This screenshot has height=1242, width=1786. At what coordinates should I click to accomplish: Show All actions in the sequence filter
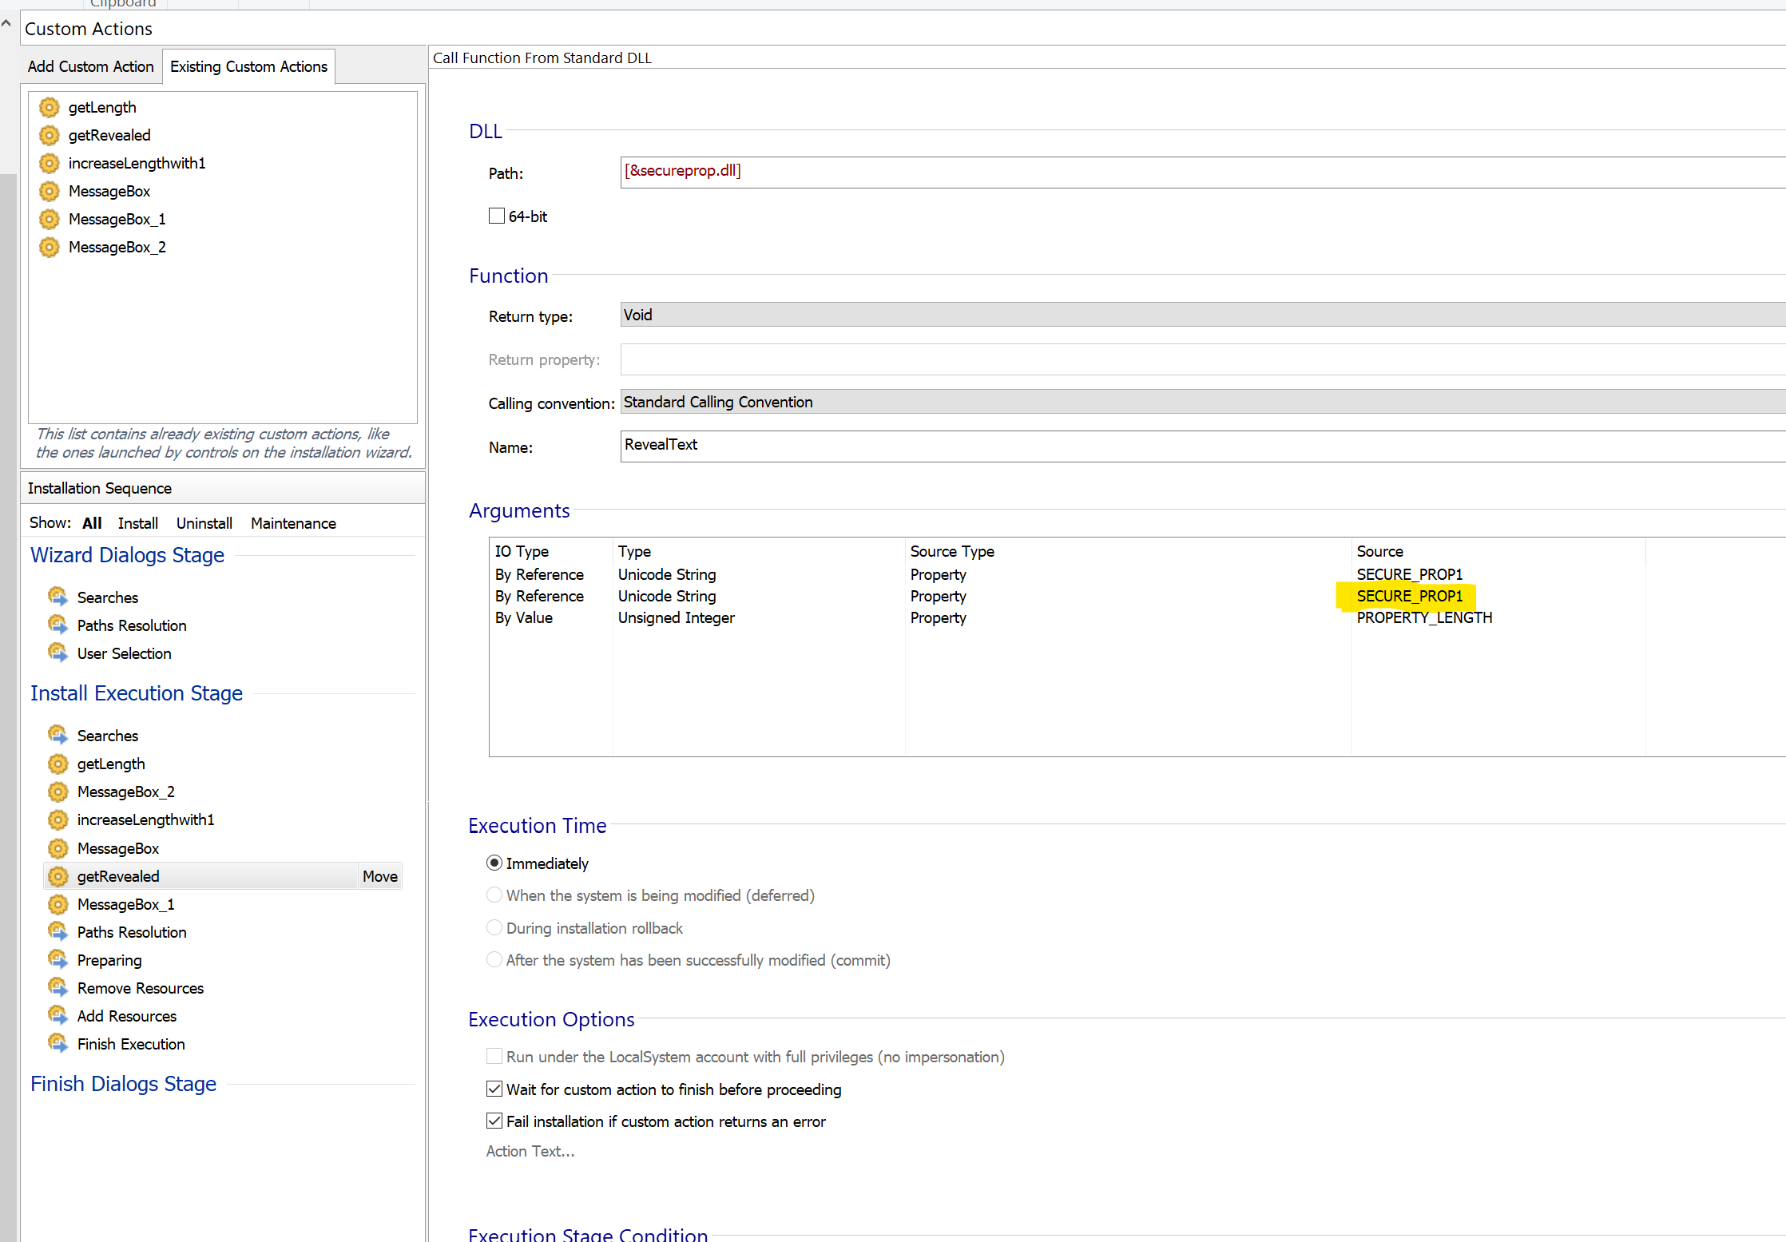click(92, 523)
